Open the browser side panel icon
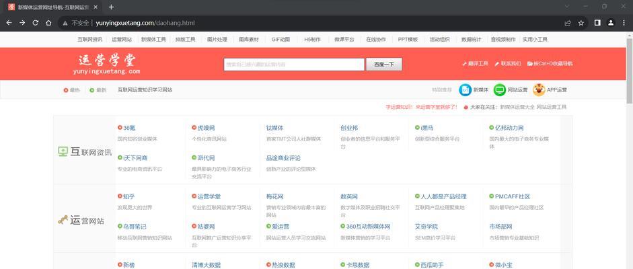The width and height of the screenshot is (633, 269). point(597,23)
